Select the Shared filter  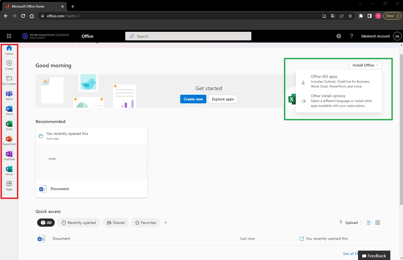116,223
